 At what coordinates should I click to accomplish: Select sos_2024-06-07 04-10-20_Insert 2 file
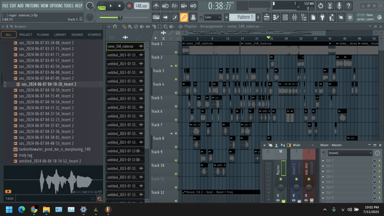pyautogui.click(x=49, y=84)
